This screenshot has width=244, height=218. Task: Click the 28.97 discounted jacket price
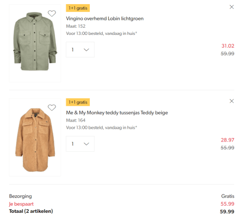pos(228,140)
